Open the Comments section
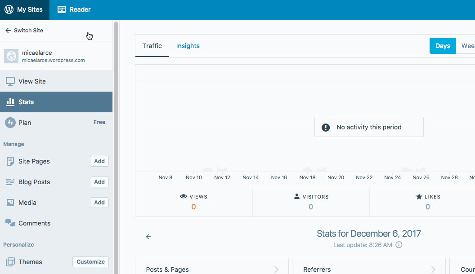Viewport: 475px width, 274px height. pyautogui.click(x=34, y=223)
